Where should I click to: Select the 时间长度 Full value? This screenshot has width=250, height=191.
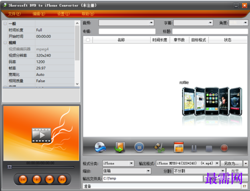(55, 30)
